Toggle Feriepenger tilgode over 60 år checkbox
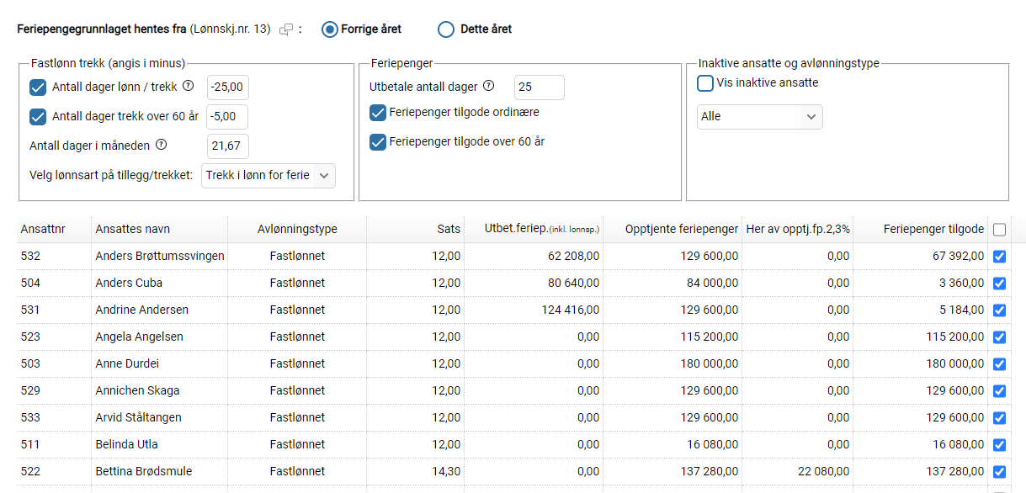Image resolution: width=1026 pixels, height=493 pixels. (378, 142)
